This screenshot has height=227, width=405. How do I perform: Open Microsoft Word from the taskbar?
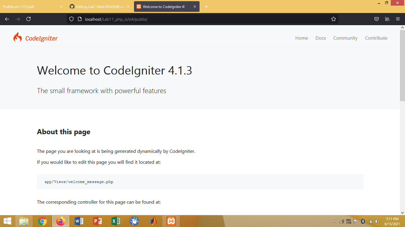pyautogui.click(x=79, y=221)
